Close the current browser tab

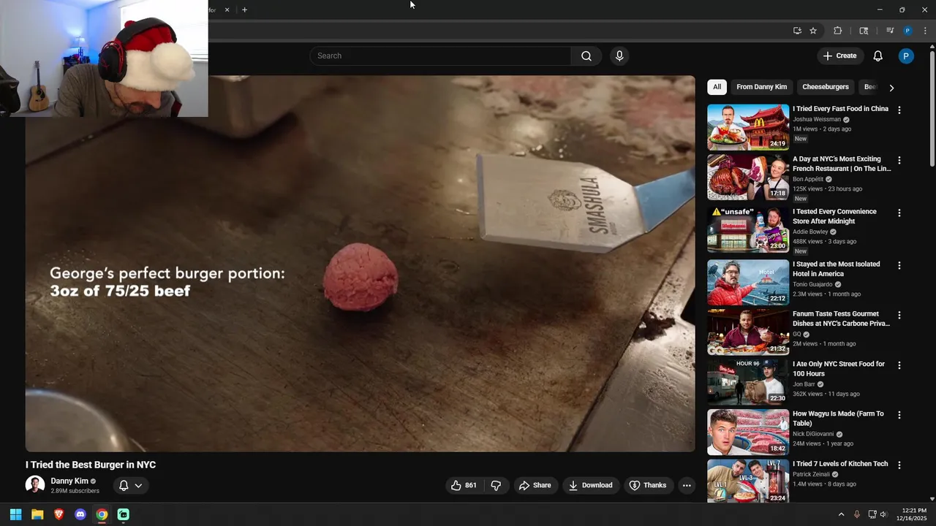coord(227,9)
